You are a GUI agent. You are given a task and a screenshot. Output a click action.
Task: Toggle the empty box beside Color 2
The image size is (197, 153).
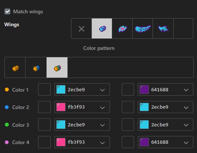(44, 107)
